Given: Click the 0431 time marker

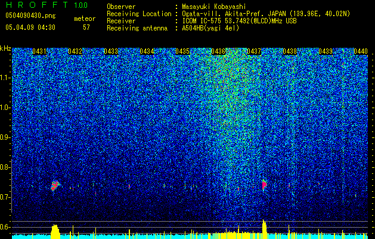Looking at the screenshot, I should 39,51.
